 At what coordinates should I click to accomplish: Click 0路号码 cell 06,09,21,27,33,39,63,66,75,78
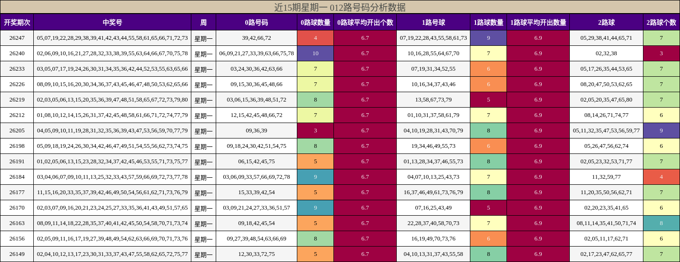pos(257,53)
